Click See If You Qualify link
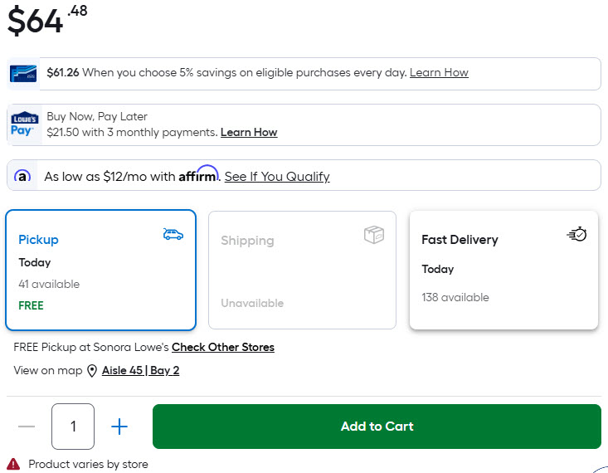 (277, 177)
